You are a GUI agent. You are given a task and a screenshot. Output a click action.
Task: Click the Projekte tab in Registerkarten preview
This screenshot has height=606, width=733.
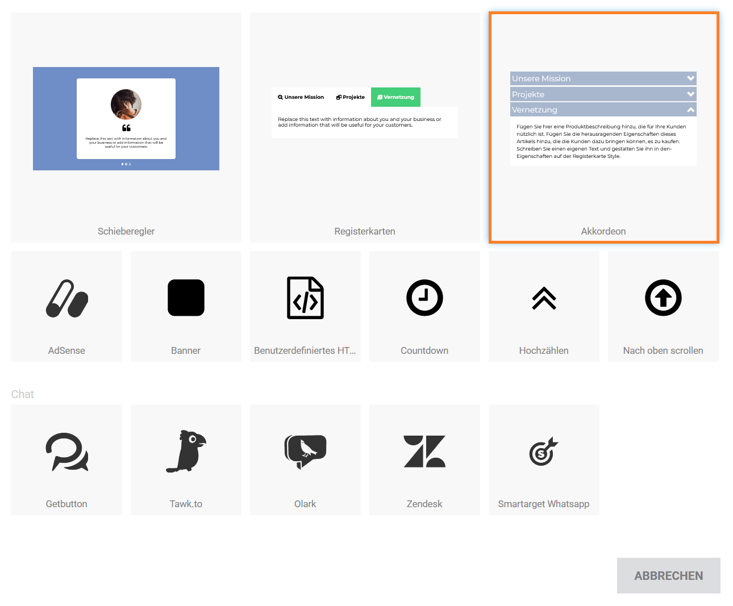click(351, 97)
